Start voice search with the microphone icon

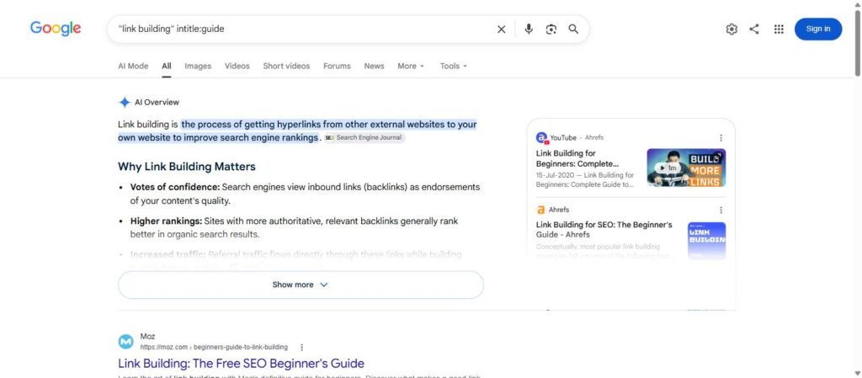click(x=529, y=29)
